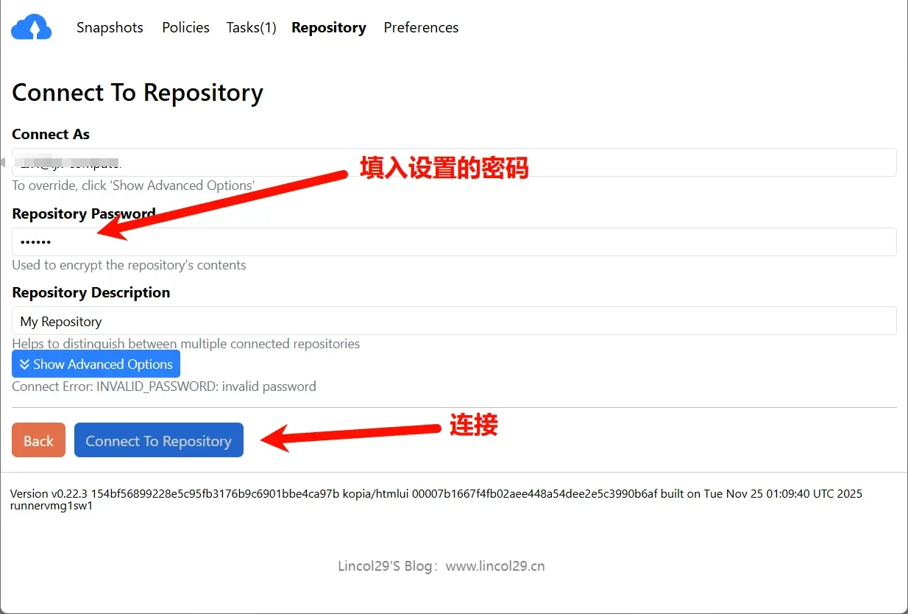Go to the Preferences tab
This screenshot has height=614, width=908.
coord(421,27)
